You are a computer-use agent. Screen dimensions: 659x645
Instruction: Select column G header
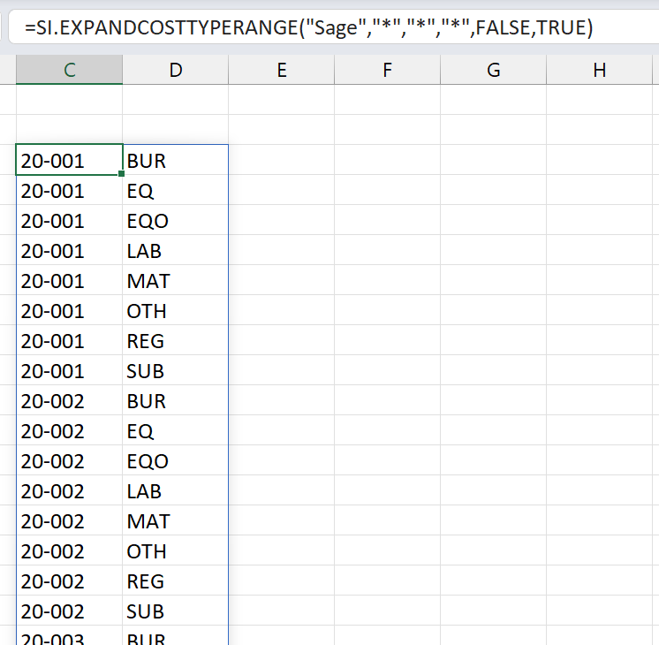tap(493, 70)
